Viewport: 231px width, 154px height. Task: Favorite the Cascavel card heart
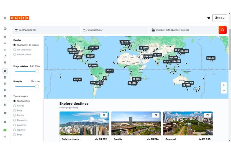208,115
